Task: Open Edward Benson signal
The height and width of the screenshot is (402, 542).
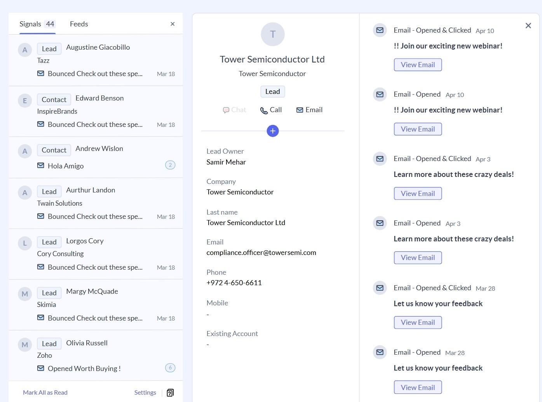Action: [x=96, y=111]
